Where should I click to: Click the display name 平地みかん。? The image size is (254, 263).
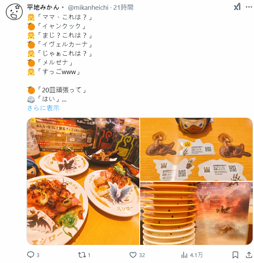point(45,7)
